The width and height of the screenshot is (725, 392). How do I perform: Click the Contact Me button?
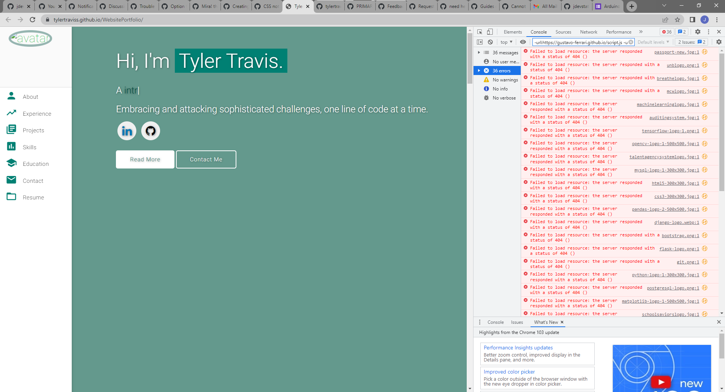pyautogui.click(x=206, y=159)
